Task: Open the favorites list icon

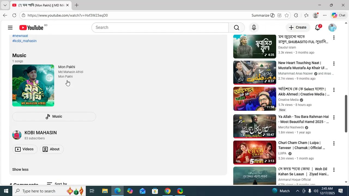Action: pyautogui.click(x=306, y=15)
